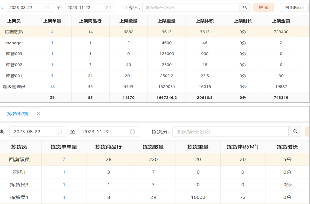Image resolution: width=310 pixels, height=204 pixels.
Task: Close the 拣货业绩 tab
Action: 38,114
